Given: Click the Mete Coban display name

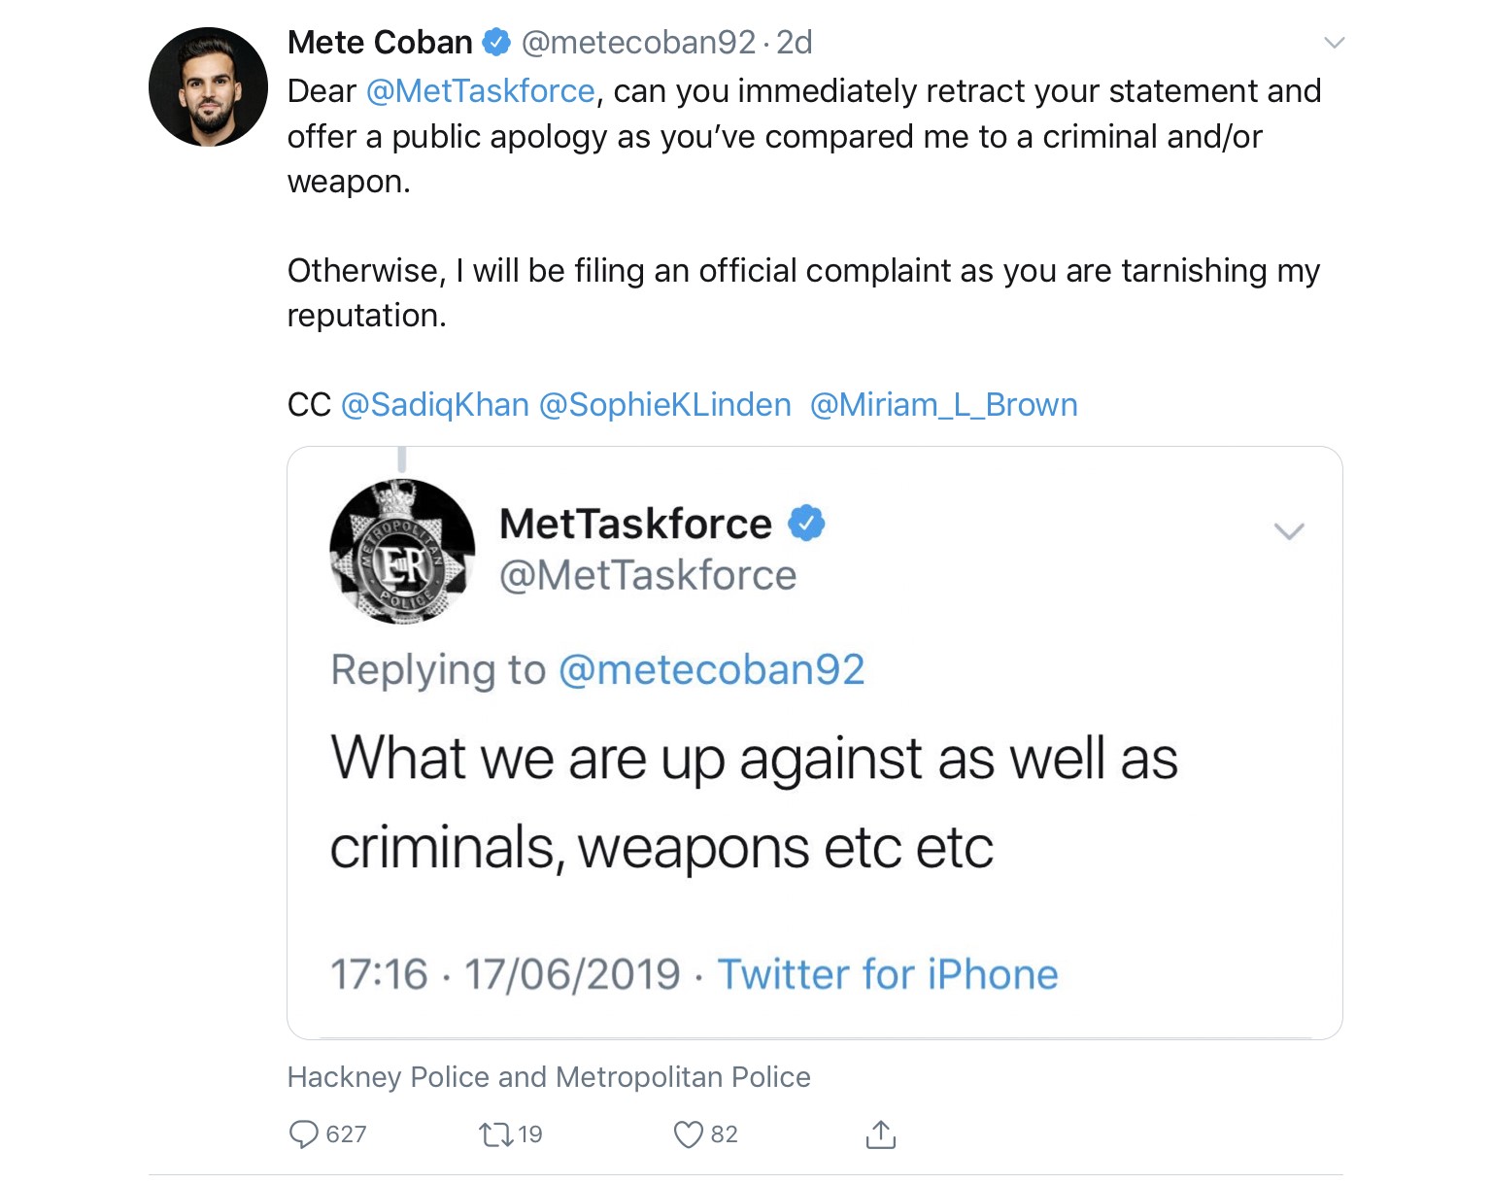Looking at the screenshot, I should [x=380, y=42].
